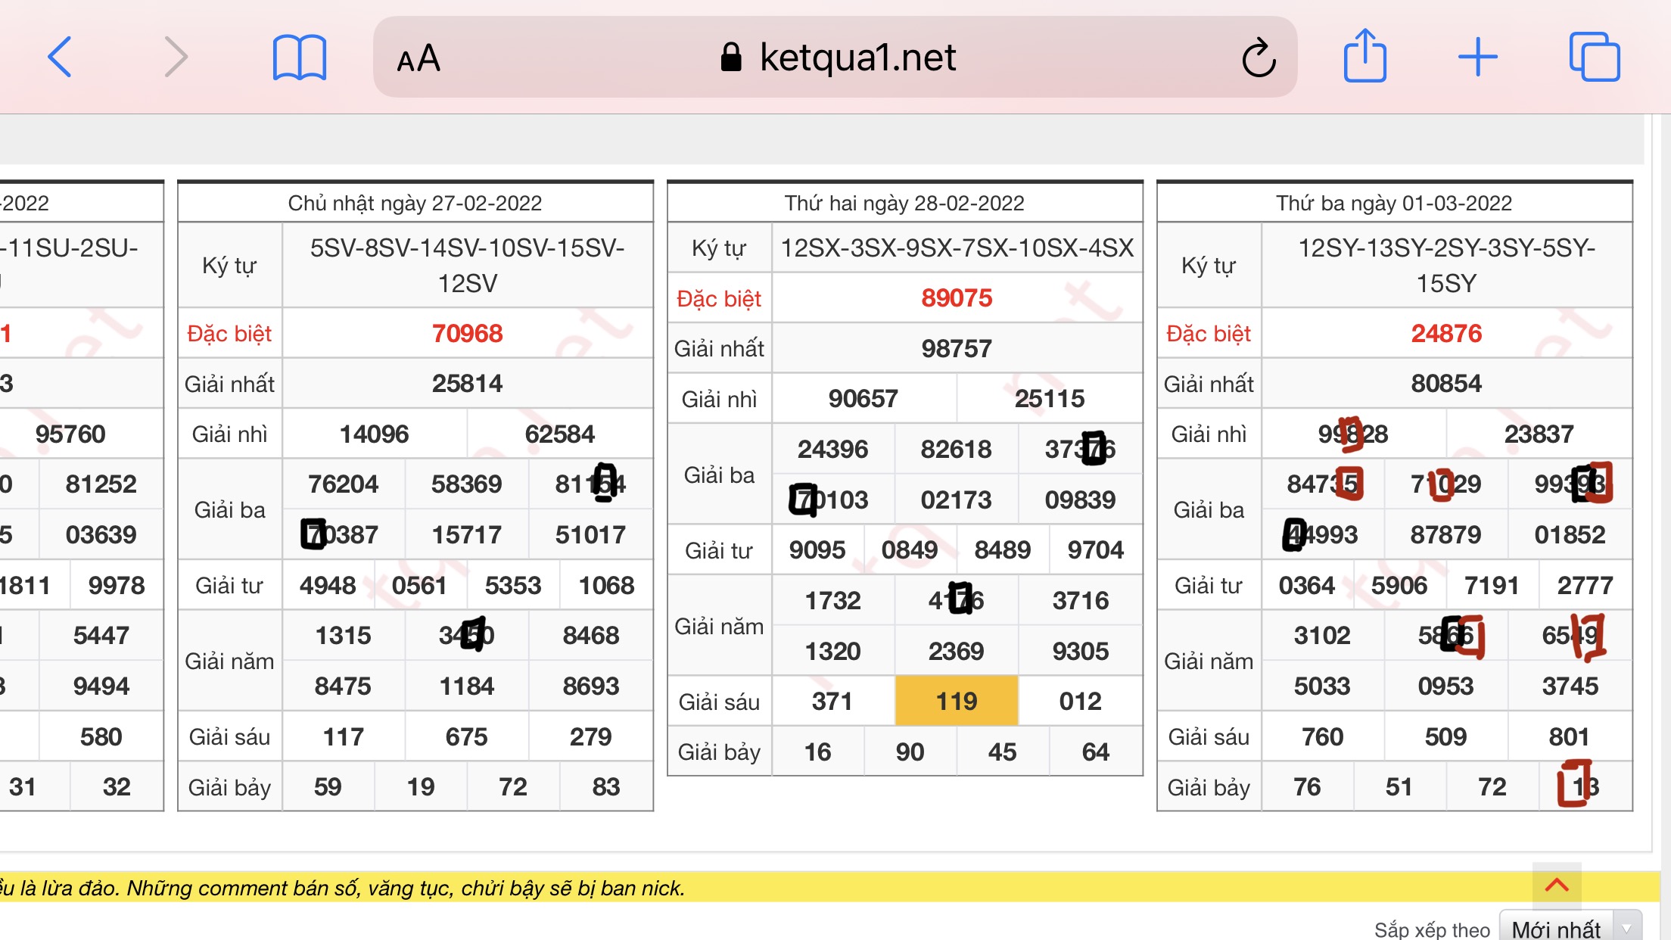Select third prize number 82618
Image resolution: width=1671 pixels, height=940 pixels.
point(956,449)
